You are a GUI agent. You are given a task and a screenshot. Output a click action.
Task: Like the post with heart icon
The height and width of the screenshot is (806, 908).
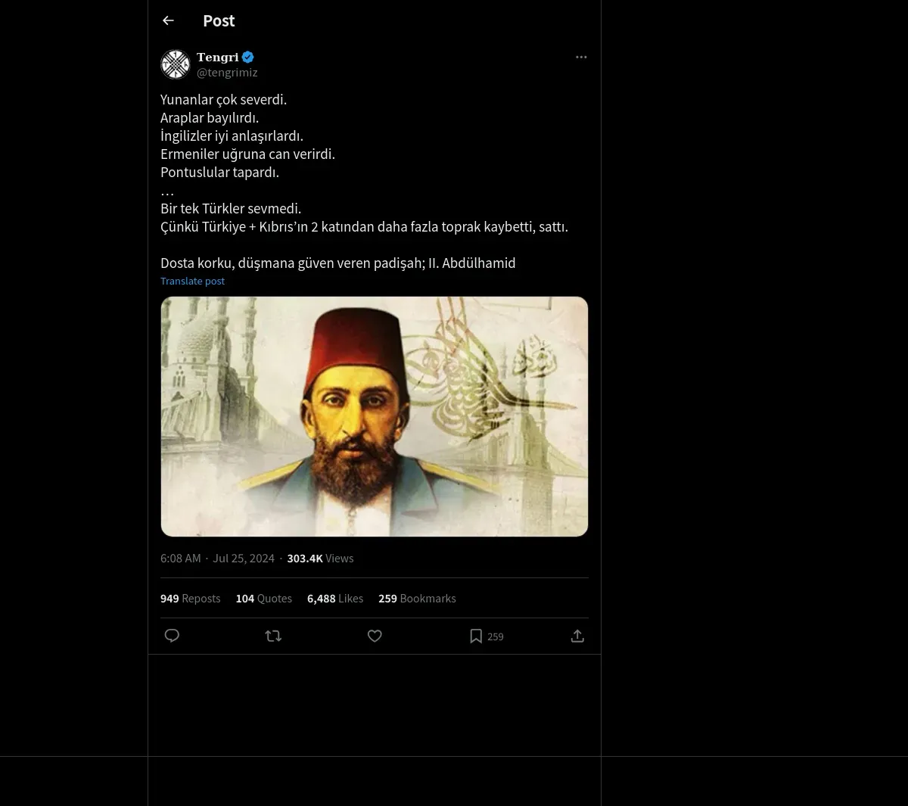(x=375, y=636)
